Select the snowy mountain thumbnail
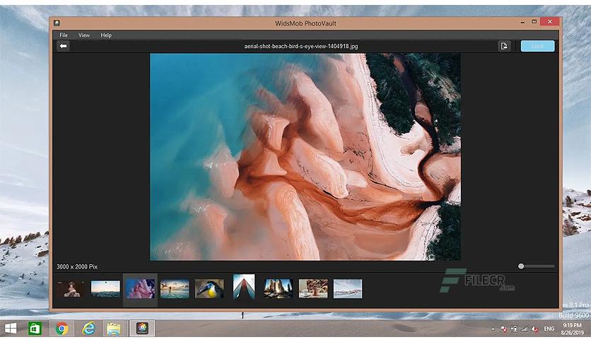This screenshot has height=342, width=591. (x=348, y=289)
